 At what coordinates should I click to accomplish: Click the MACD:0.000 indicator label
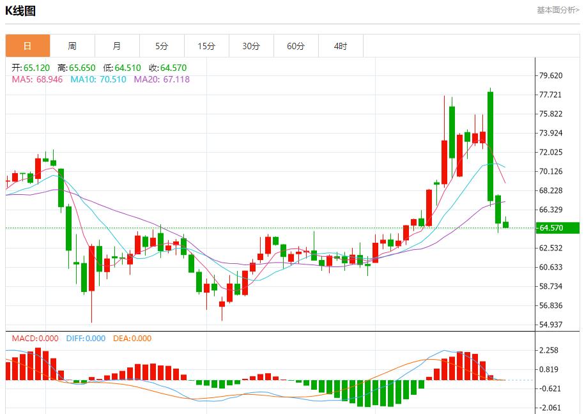click(32, 339)
